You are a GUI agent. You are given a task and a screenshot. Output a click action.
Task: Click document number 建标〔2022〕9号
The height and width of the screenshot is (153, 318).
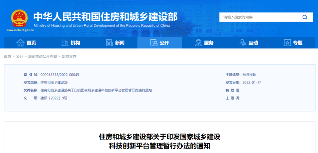pyautogui.click(x=54, y=98)
